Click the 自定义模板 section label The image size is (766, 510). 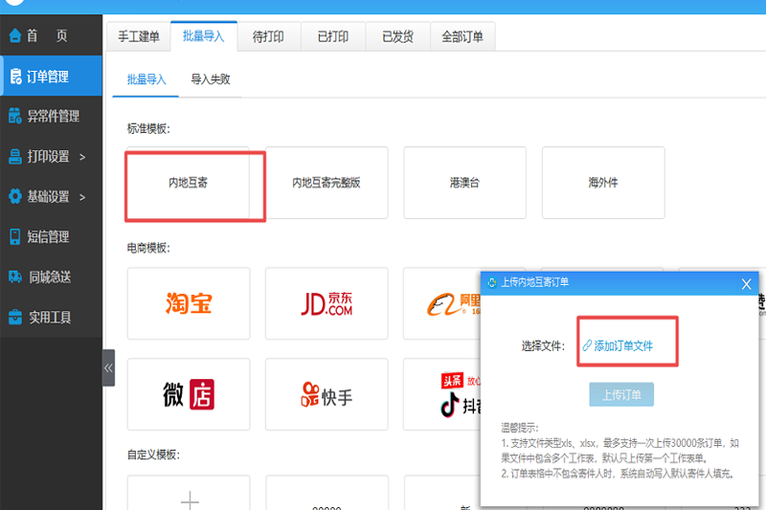pos(153,455)
